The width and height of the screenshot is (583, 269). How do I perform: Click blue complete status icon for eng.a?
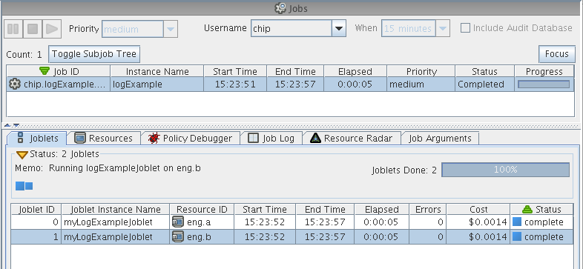(517, 222)
